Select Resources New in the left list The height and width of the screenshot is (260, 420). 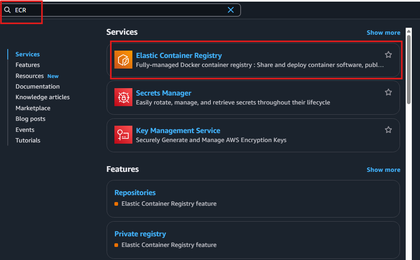[37, 76]
